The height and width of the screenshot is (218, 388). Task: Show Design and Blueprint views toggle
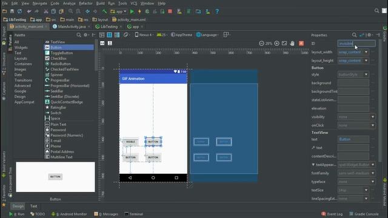click(117, 35)
